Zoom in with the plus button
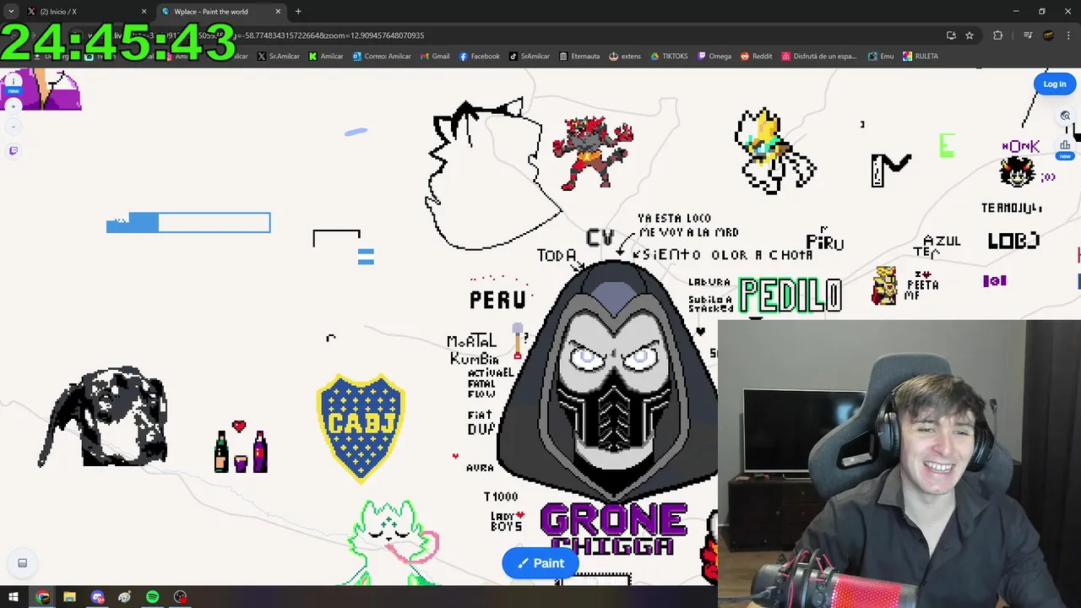 [14, 107]
